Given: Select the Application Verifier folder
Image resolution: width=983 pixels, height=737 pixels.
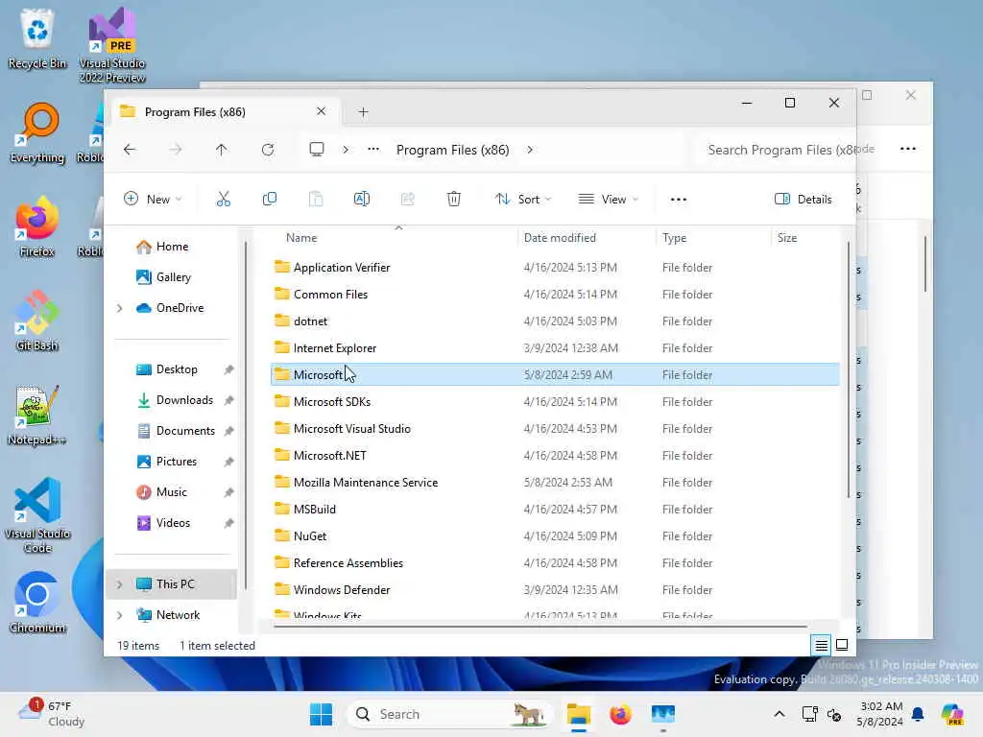Looking at the screenshot, I should click(x=555, y=268).
